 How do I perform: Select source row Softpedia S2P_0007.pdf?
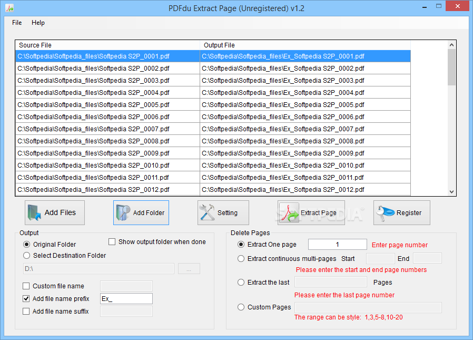click(x=107, y=129)
